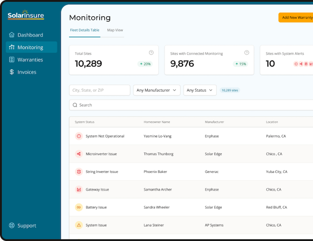Click Yuba City, CA location cell

[x=276, y=171]
